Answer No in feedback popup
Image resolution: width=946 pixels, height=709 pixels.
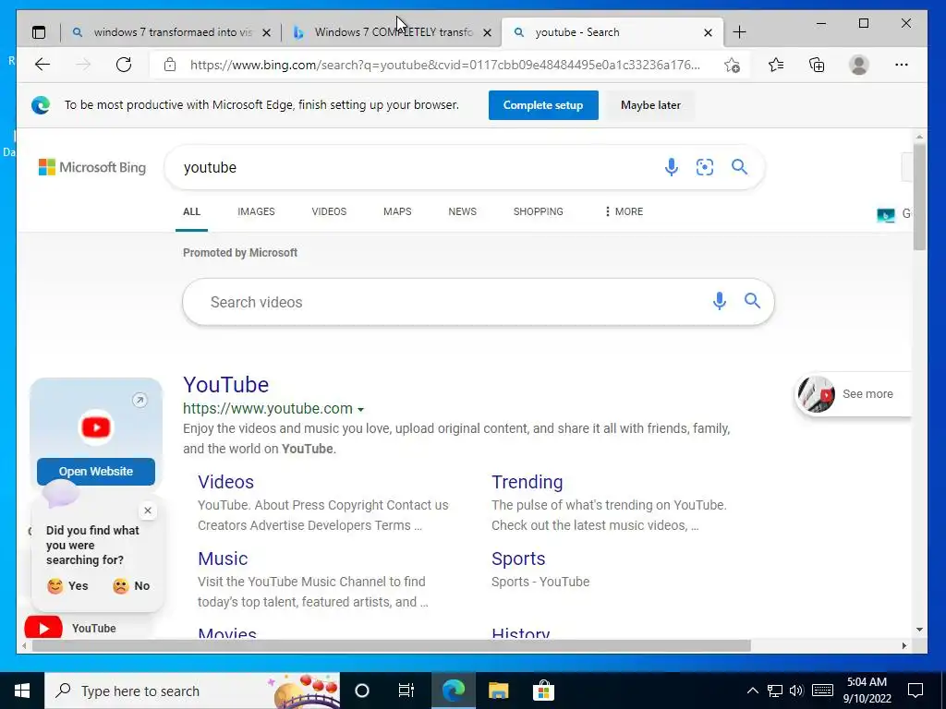point(131,586)
